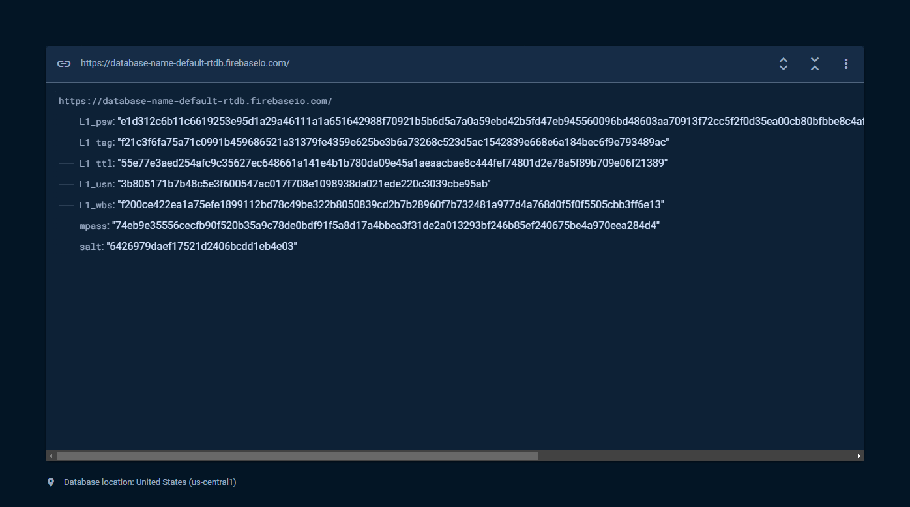Click the L1_tag value starting with f21c3f6f
This screenshot has width=910, height=507.
point(393,142)
